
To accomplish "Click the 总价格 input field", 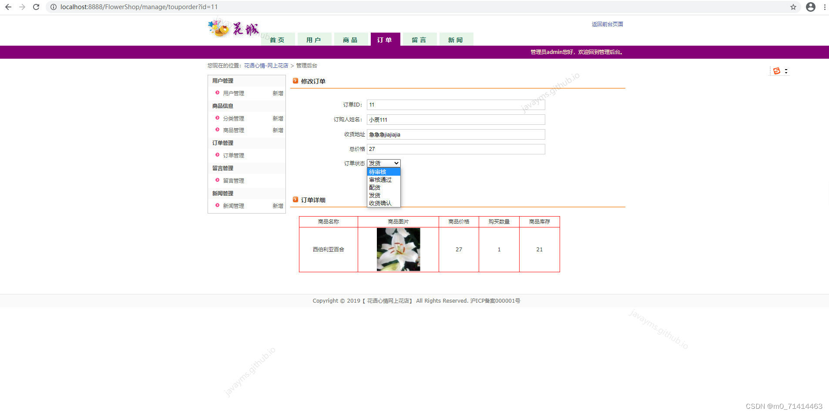I will [x=456, y=149].
